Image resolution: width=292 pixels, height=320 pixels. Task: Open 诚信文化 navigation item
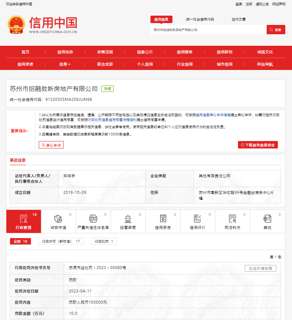(x=265, y=52)
